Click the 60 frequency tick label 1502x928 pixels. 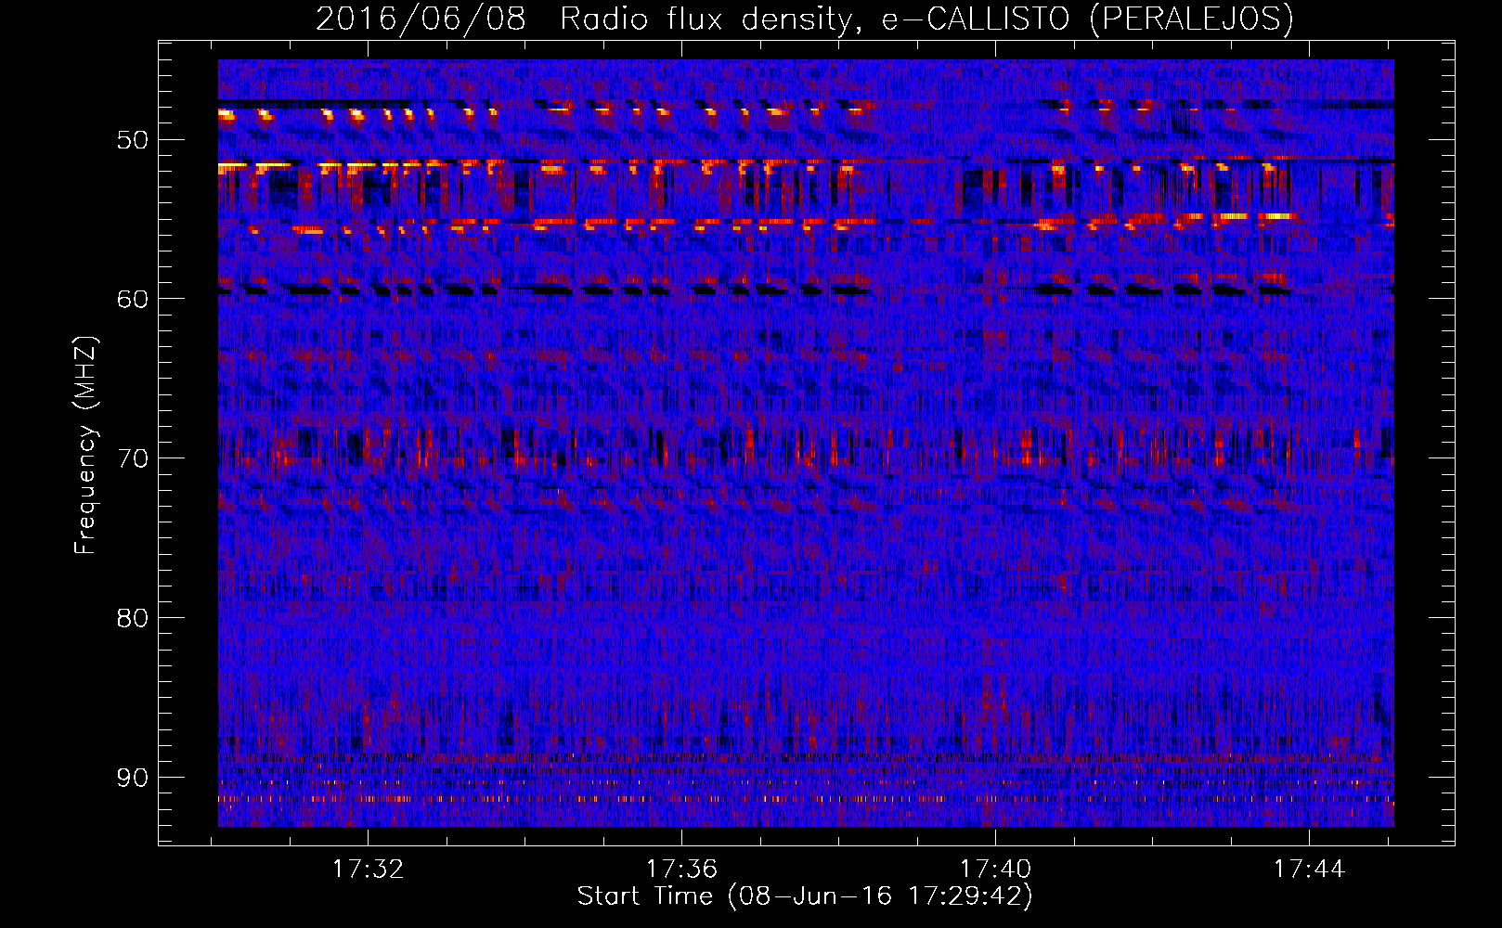132,300
